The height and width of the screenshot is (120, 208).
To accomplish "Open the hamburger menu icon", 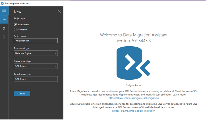I will (4, 10).
